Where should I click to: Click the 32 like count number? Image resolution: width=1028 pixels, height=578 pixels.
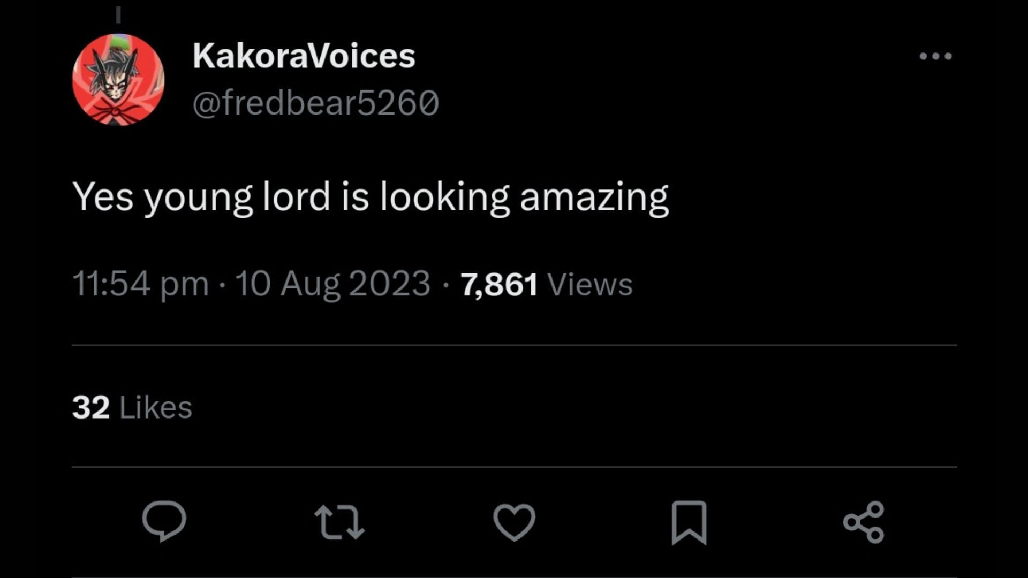pos(90,407)
